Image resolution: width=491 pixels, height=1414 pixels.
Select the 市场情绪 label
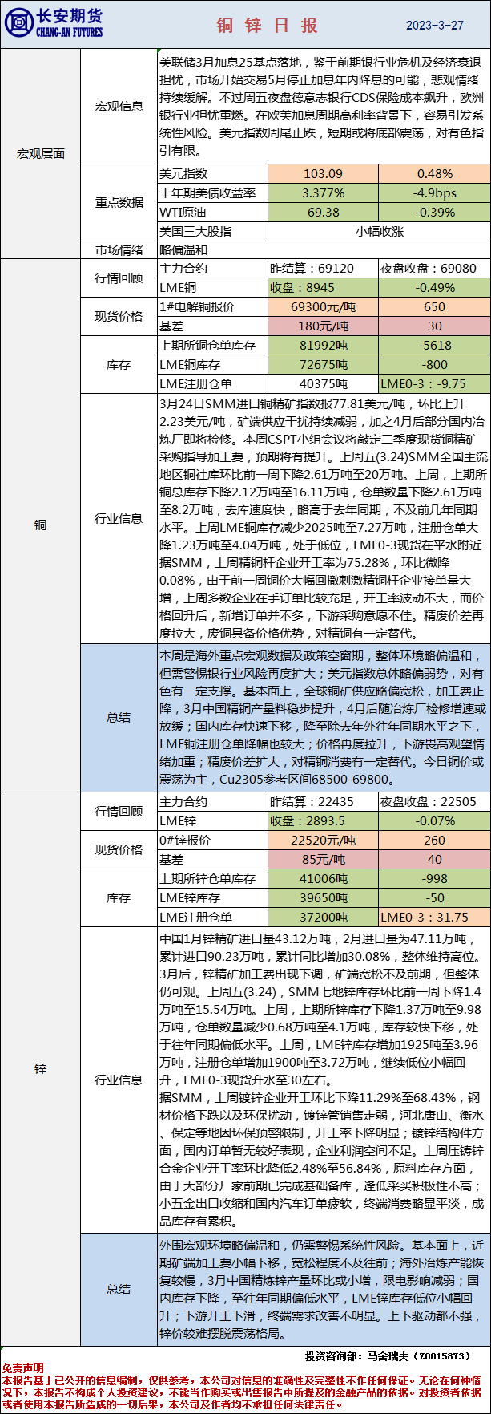(119, 249)
